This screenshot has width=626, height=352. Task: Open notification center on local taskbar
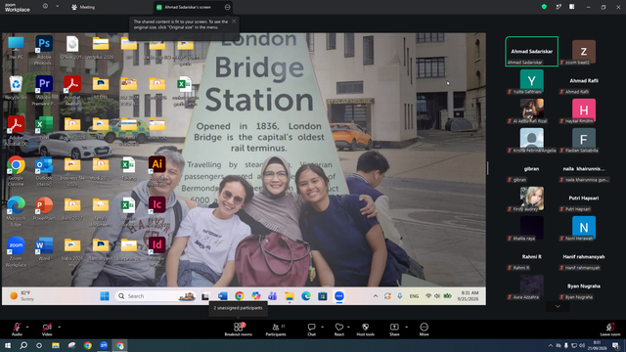[616, 345]
